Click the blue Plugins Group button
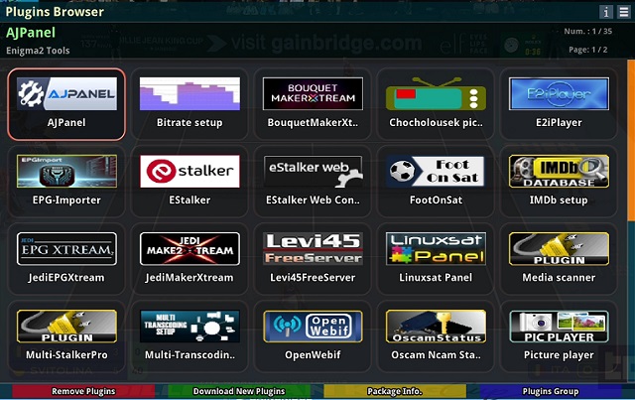Viewport: 635px width, 400px height. [551, 391]
